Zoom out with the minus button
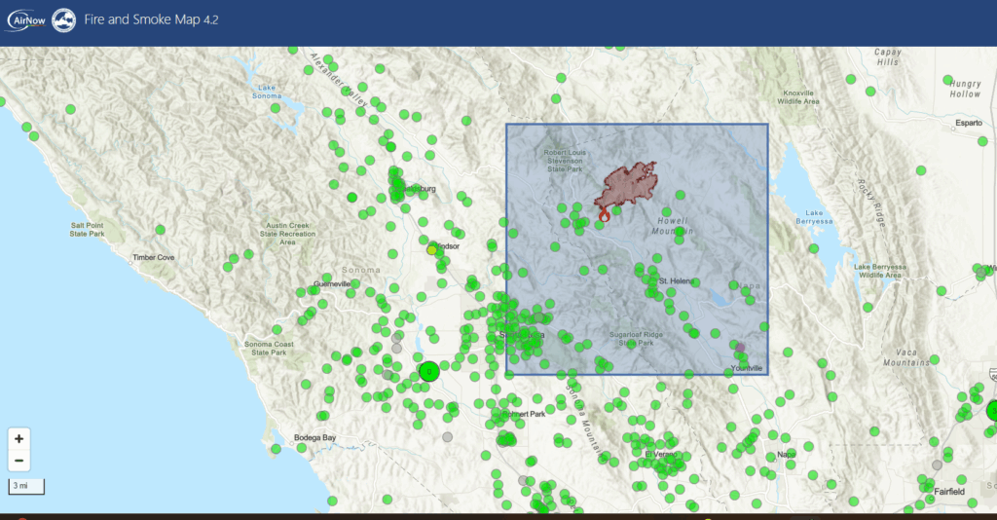 click(19, 461)
